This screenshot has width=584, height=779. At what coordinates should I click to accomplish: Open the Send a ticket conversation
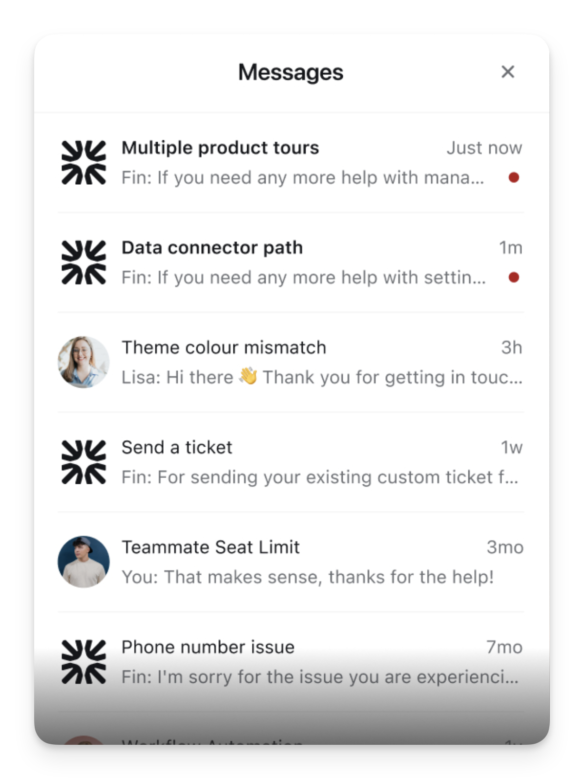pos(177,448)
